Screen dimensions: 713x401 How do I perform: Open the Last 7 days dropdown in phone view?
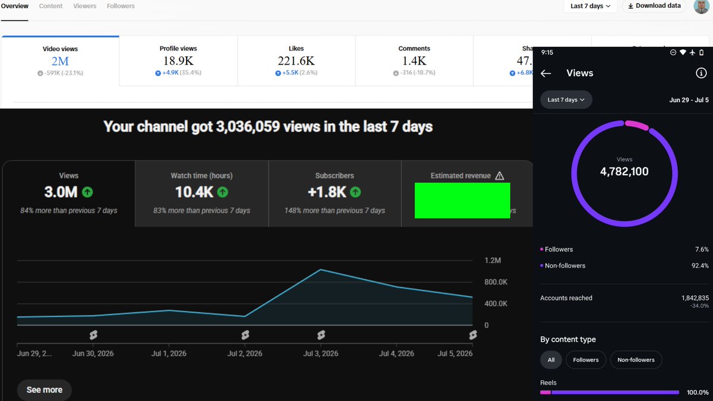pyautogui.click(x=566, y=100)
